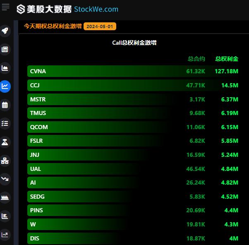Click the 6.37M premium value
249x245 pixels.
[x=230, y=99]
